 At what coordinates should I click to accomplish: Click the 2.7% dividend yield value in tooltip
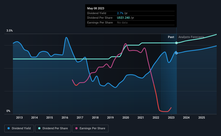(x=120, y=13)
